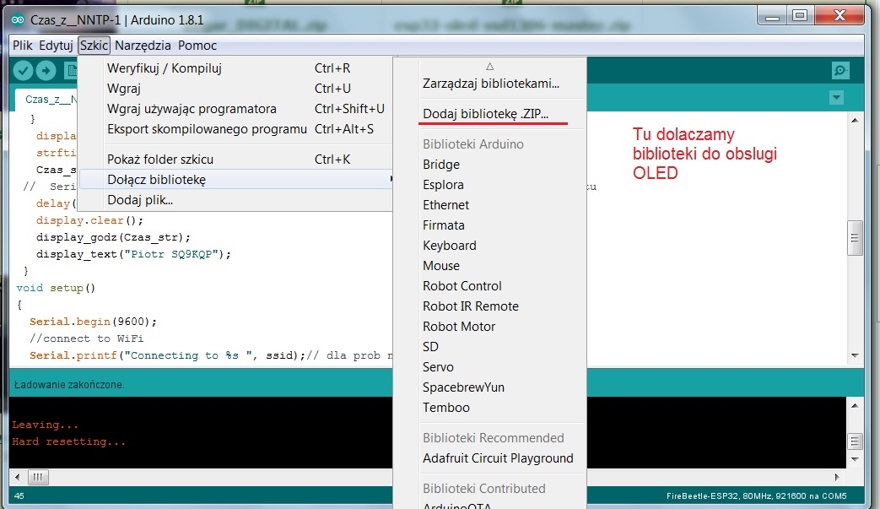Click the 'display_godz(Czas_str);' line

click(113, 237)
